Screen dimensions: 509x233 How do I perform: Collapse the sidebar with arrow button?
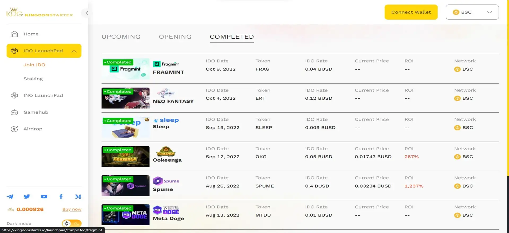tap(86, 13)
